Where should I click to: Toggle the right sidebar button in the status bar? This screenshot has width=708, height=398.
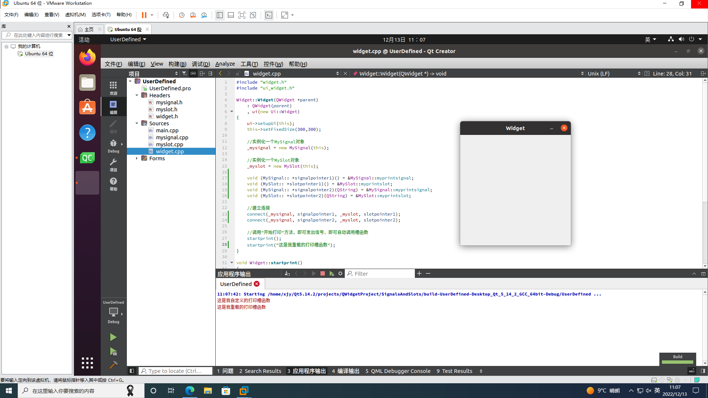pyautogui.click(x=703, y=371)
